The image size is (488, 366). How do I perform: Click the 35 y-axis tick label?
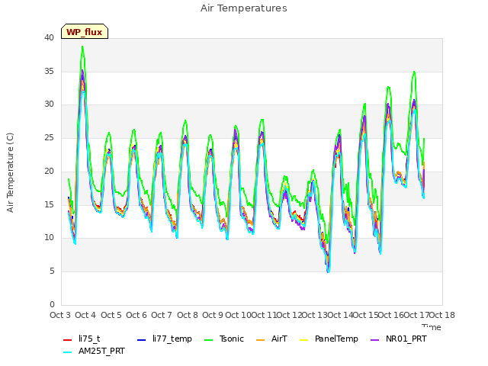pos(49,71)
